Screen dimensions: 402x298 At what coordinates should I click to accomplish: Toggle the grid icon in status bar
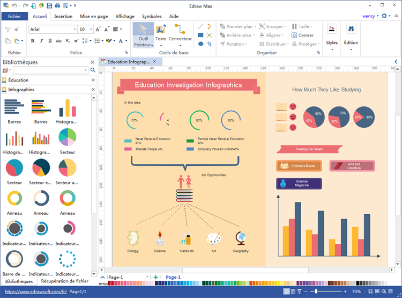point(390,292)
